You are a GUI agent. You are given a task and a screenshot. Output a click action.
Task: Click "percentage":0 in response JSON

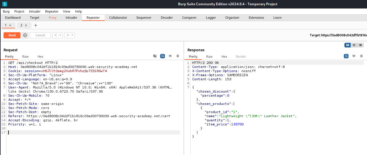pos(215,96)
